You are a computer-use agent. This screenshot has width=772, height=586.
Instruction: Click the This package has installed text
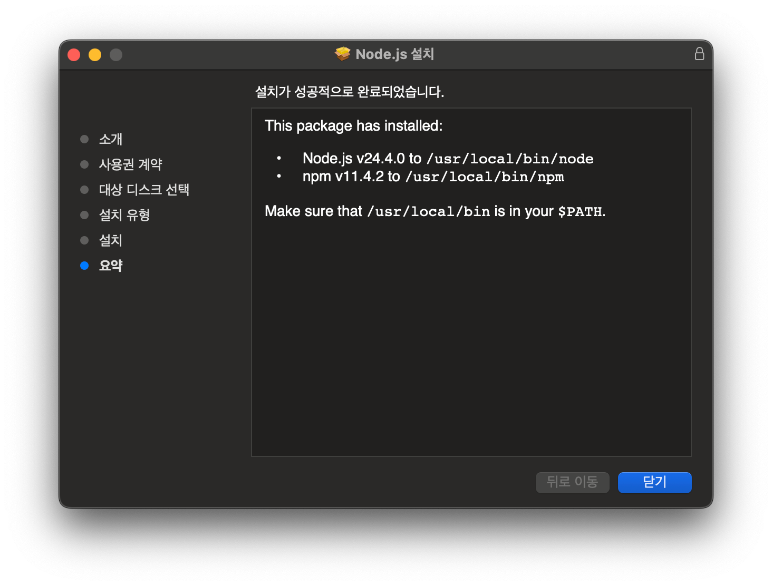click(x=353, y=126)
